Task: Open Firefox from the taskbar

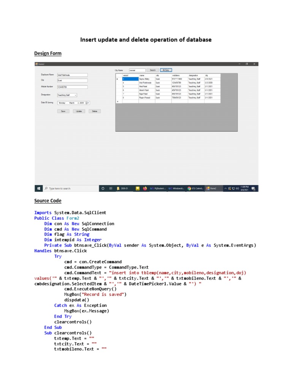Action: click(x=145, y=188)
